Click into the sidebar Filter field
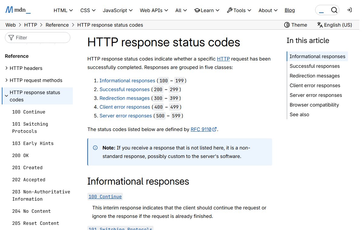This screenshot has width=364, height=230. click(38, 38)
